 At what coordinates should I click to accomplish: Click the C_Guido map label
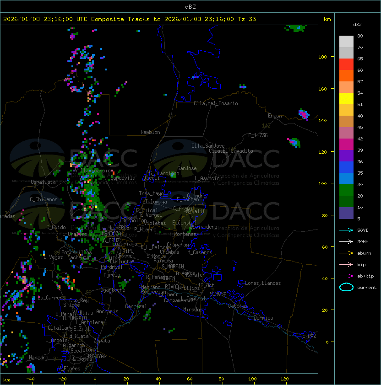pos(56,227)
